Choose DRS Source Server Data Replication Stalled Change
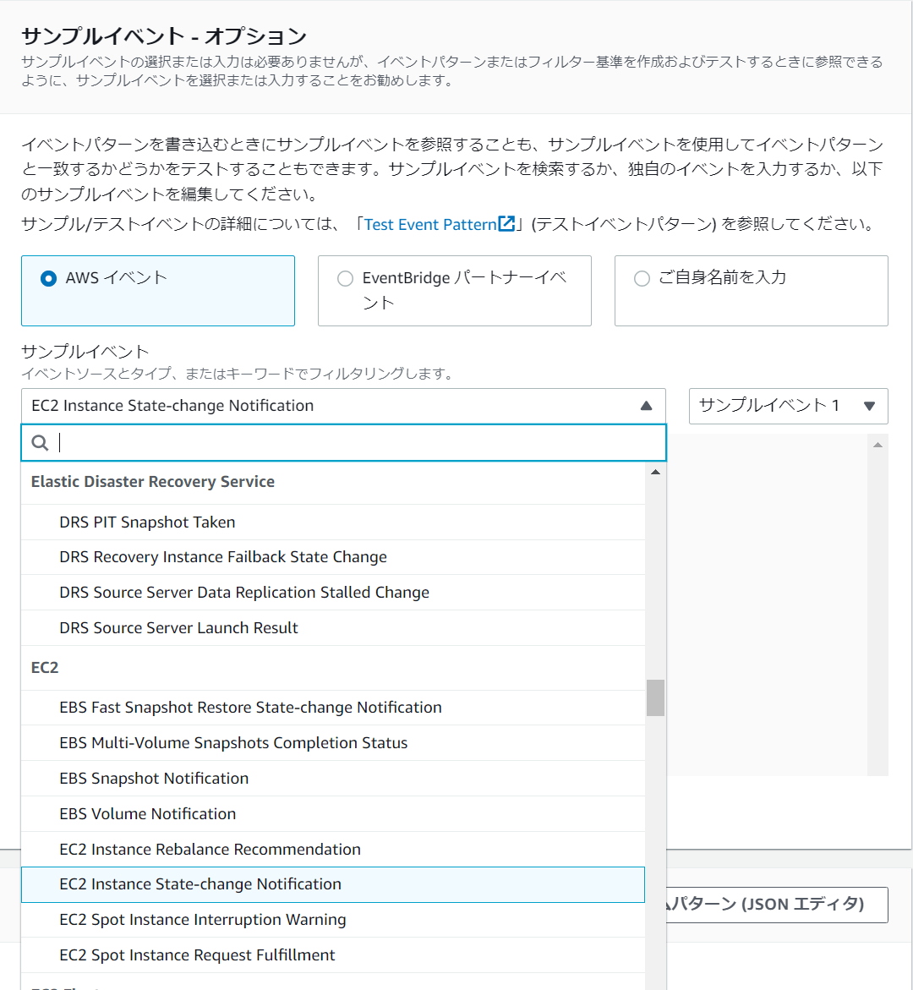This screenshot has width=913, height=990. 333,593
